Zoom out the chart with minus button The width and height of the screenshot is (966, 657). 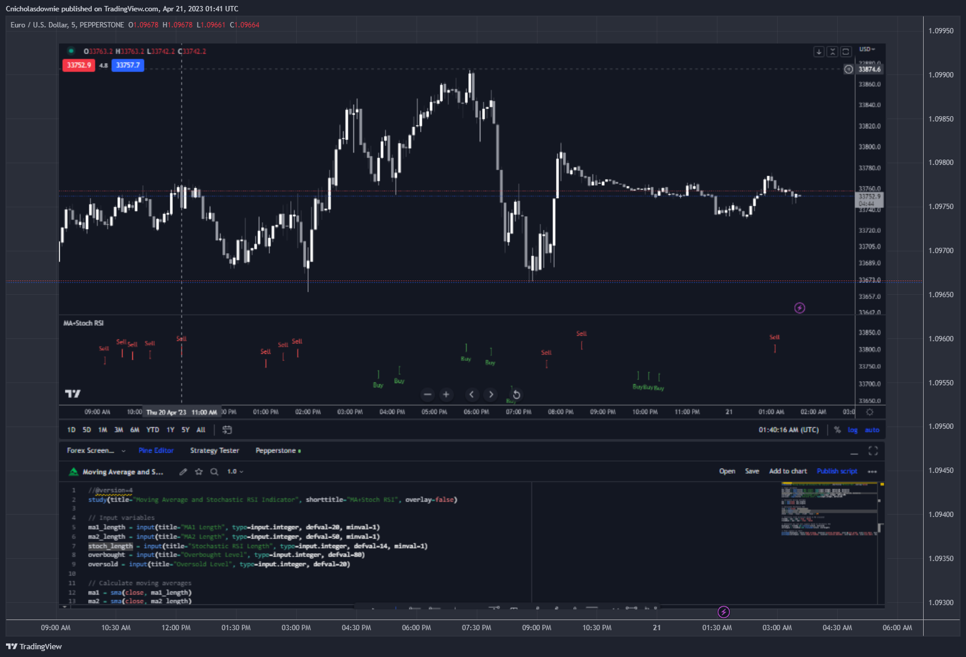point(427,394)
